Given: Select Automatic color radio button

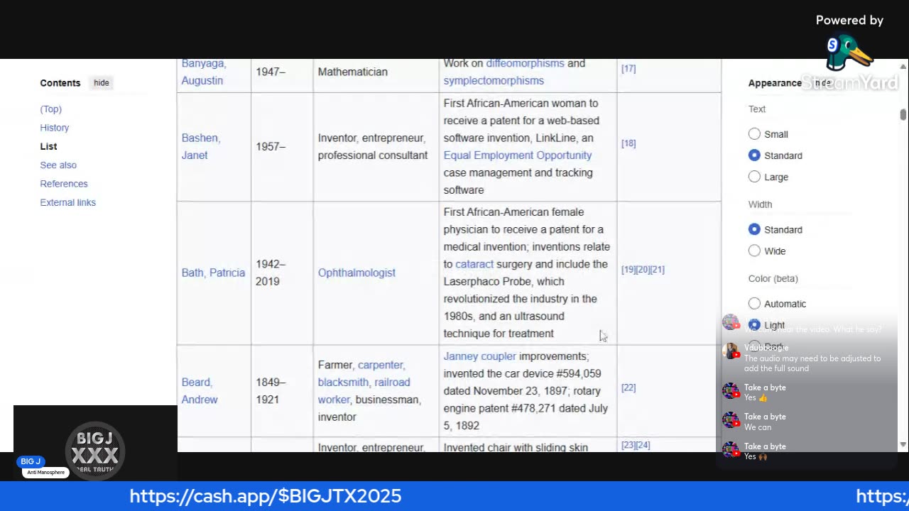Looking at the screenshot, I should coord(754,304).
